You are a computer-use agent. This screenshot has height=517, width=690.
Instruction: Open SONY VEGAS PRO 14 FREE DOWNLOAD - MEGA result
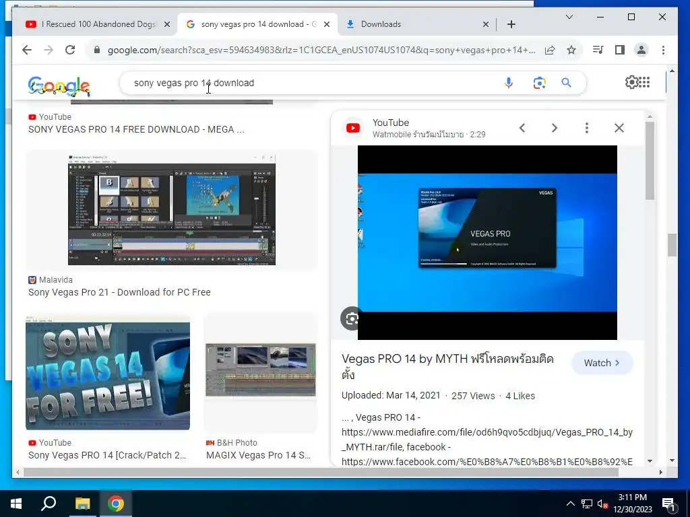pos(136,129)
